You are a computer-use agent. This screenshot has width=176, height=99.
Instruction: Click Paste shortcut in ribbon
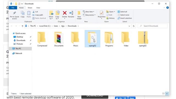coord(39,18)
